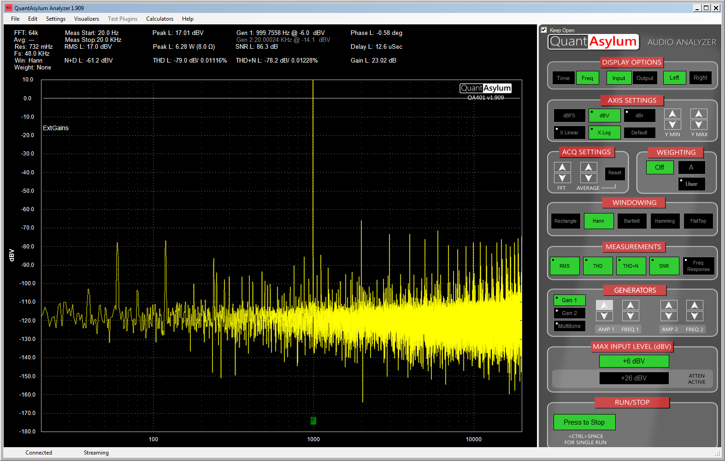This screenshot has height=461, width=725.
Task: Open the File menu
Action: [15, 19]
